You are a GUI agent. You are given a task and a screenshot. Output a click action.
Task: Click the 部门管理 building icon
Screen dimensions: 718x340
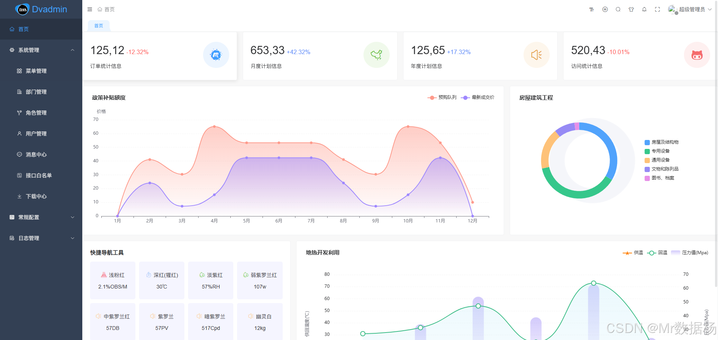19,92
